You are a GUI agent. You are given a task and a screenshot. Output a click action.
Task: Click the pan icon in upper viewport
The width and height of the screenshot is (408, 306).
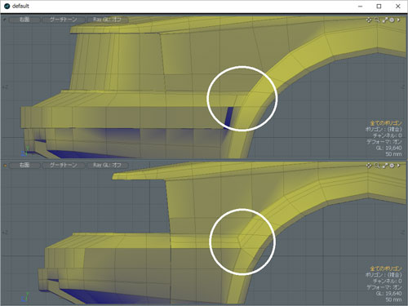coord(369,20)
